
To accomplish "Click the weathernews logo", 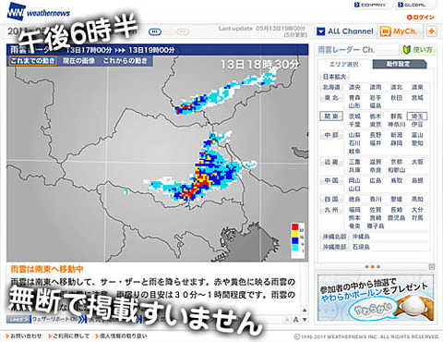I will [39, 12].
